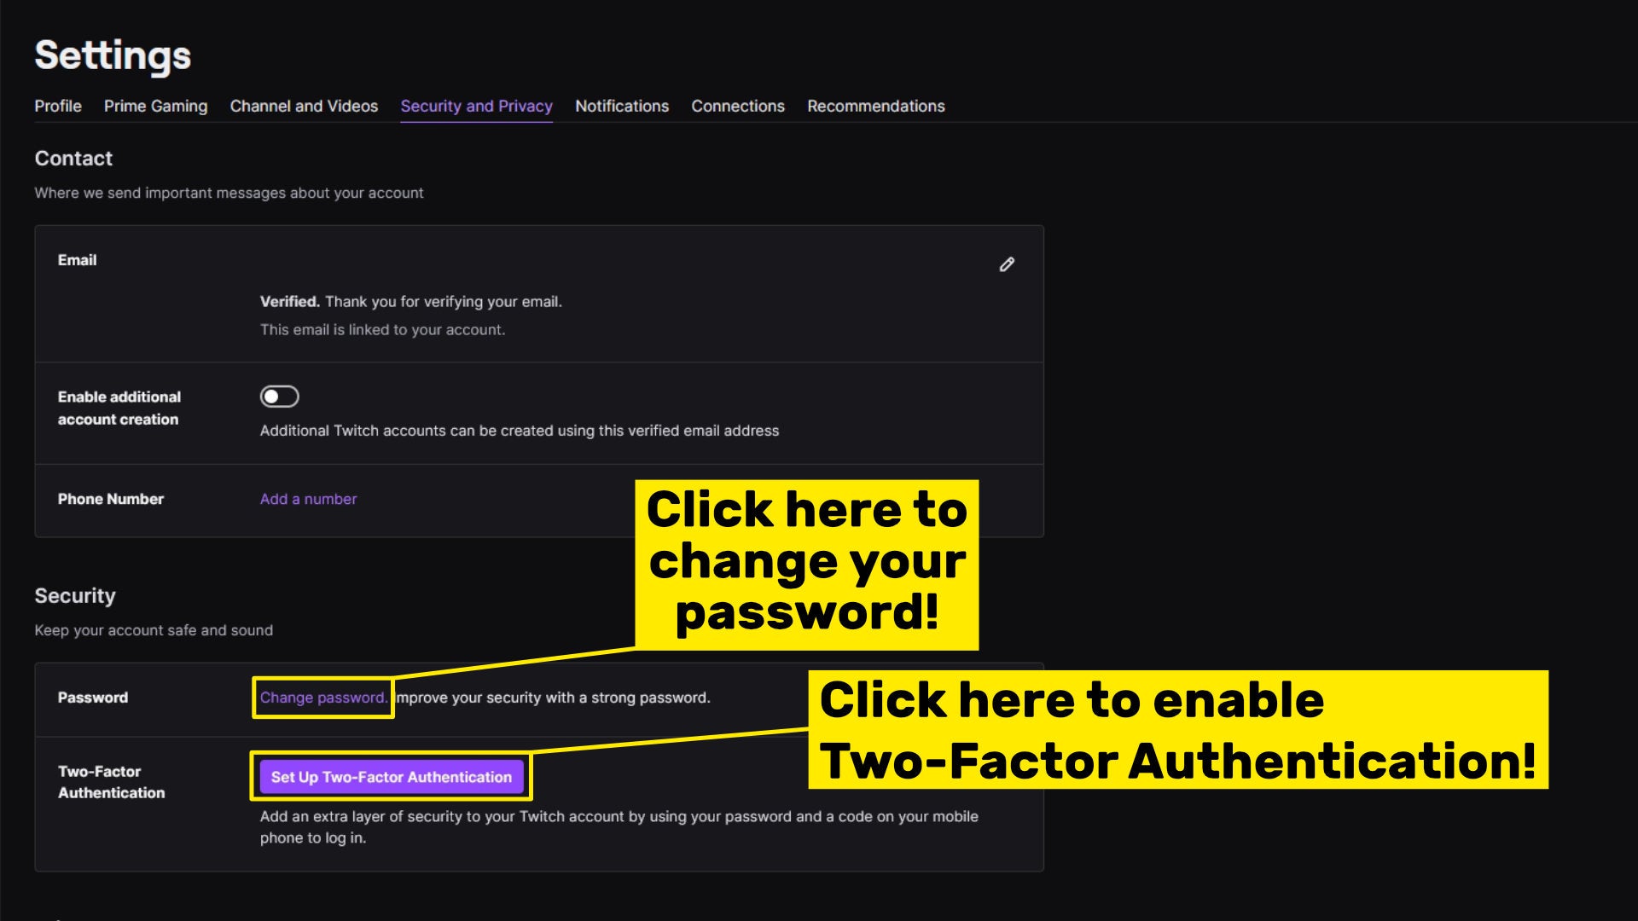
Task: Expand the Contact section settings
Action: (x=73, y=158)
